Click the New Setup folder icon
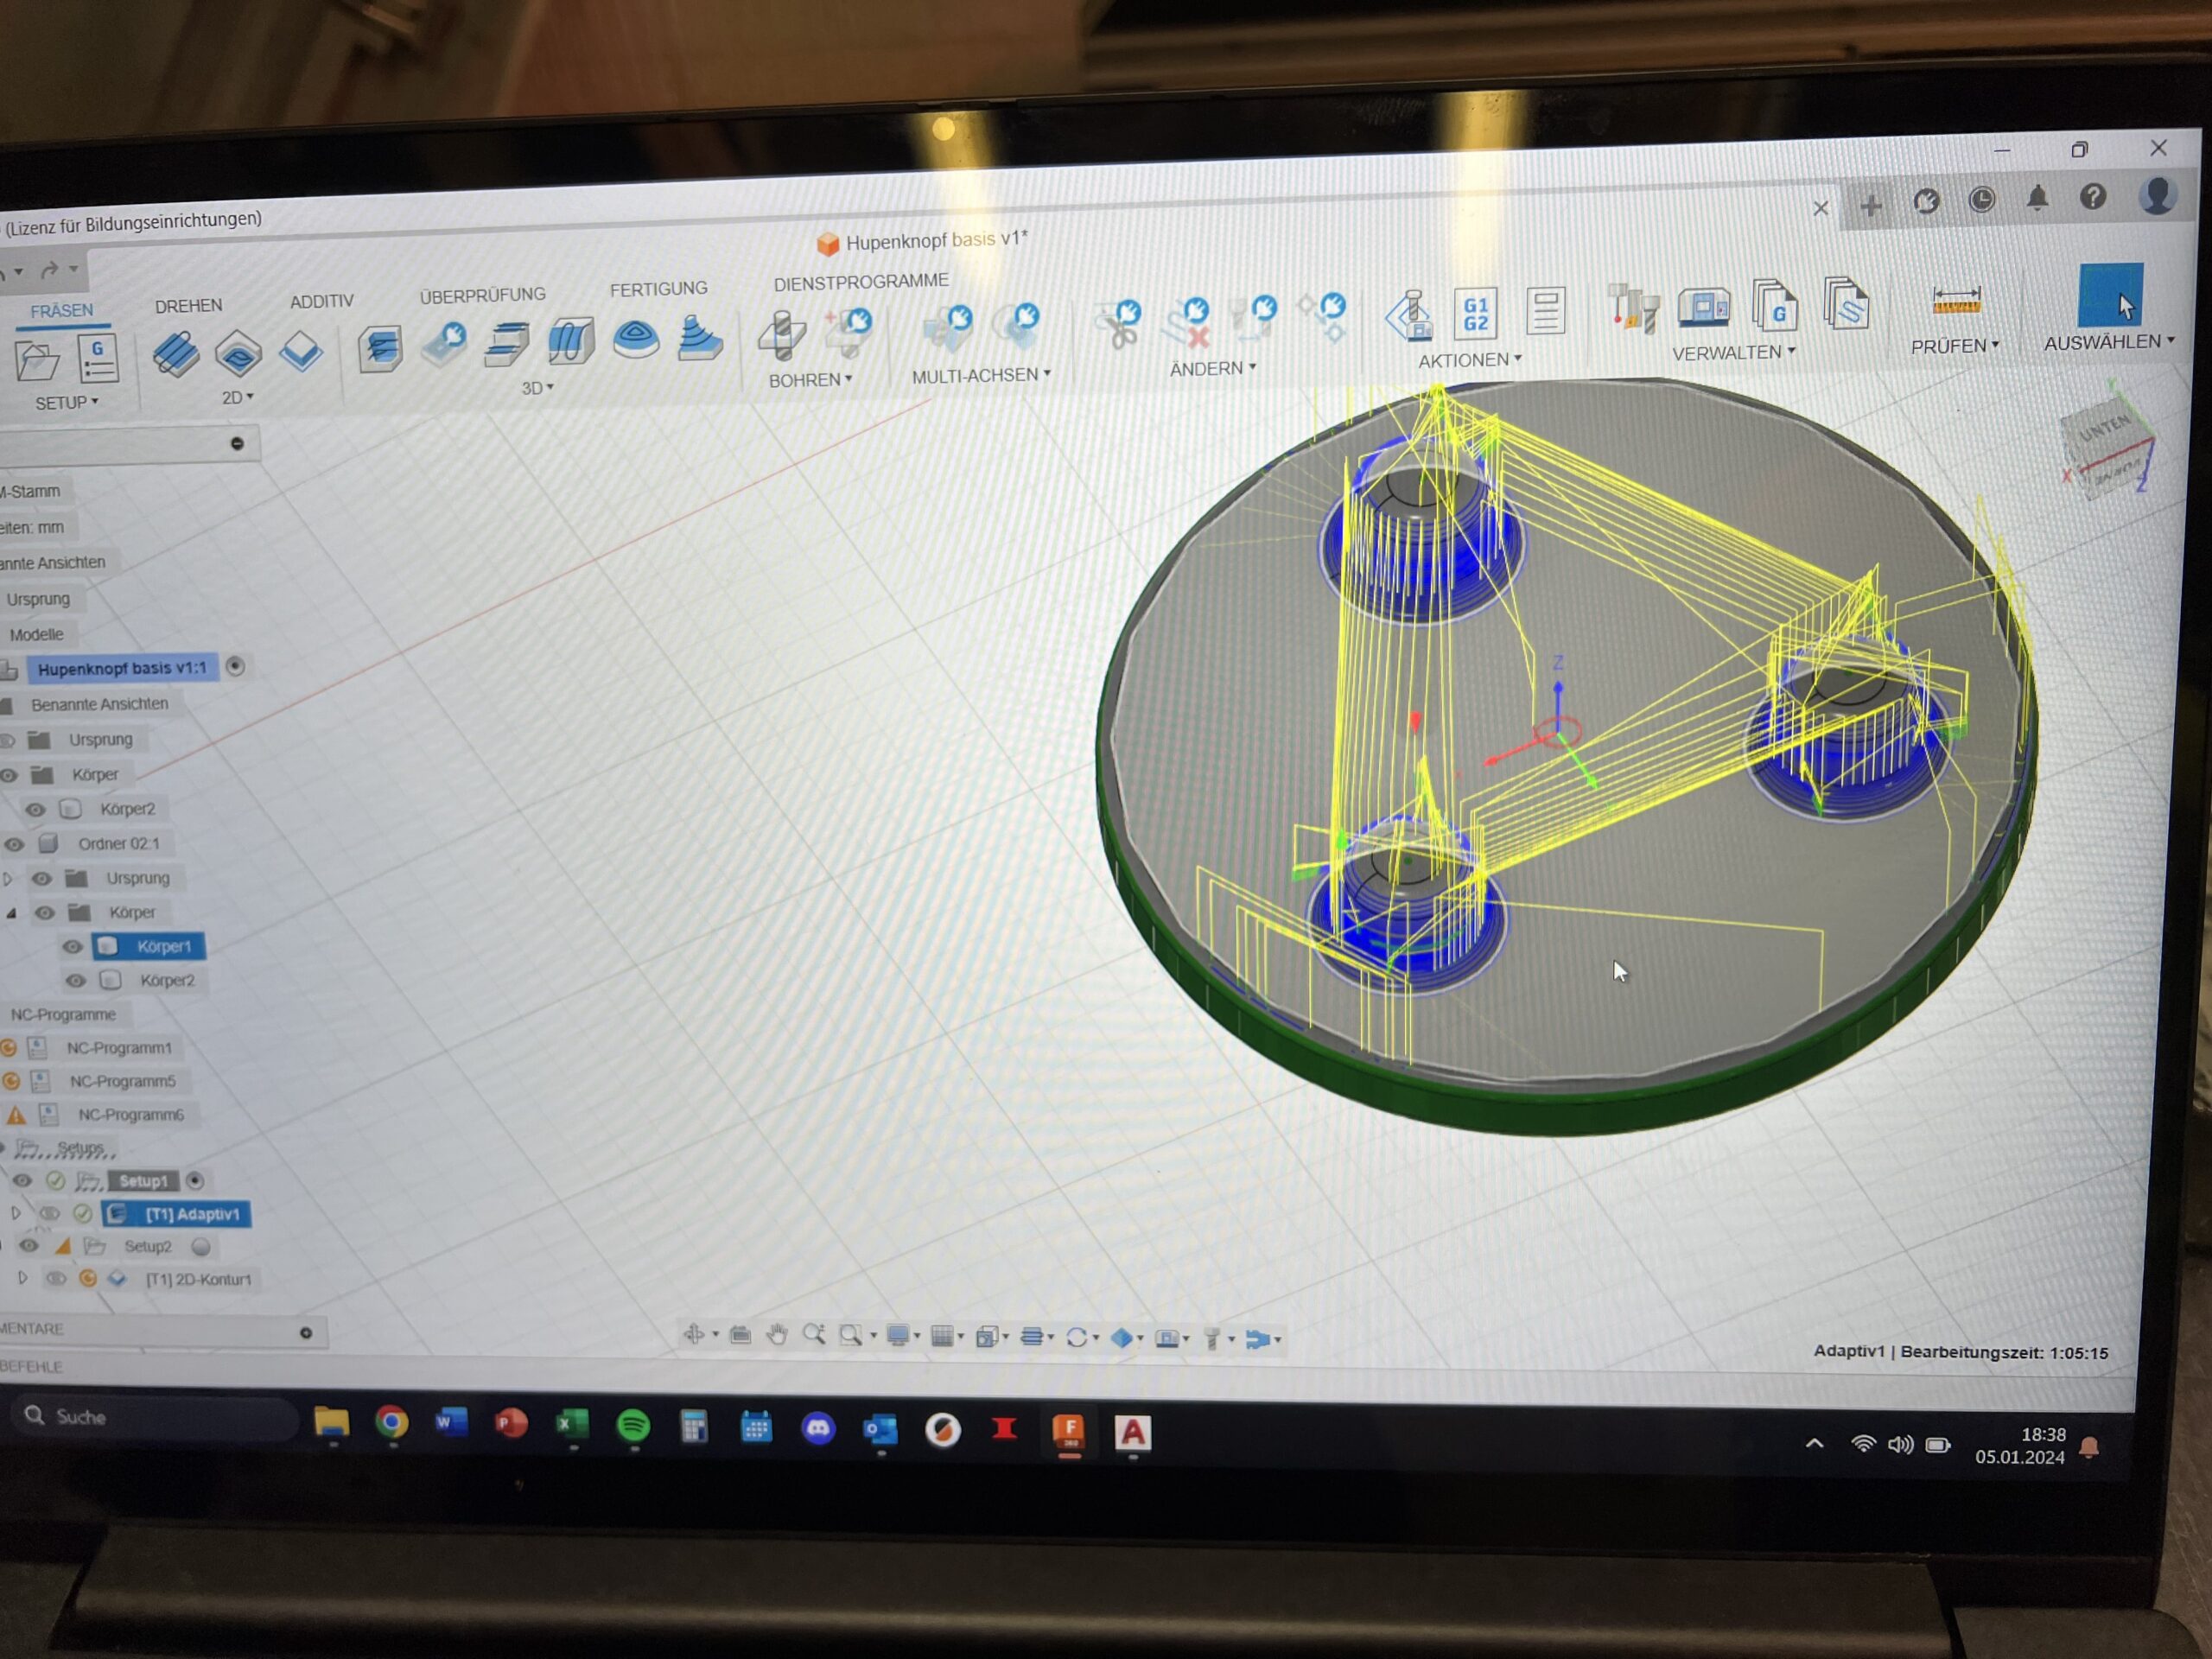Viewport: 2212px width, 1659px height. (x=37, y=361)
